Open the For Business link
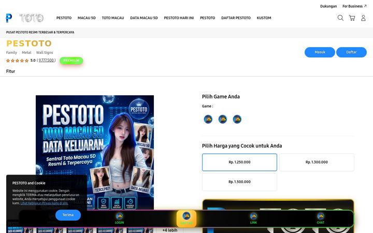 point(354,6)
